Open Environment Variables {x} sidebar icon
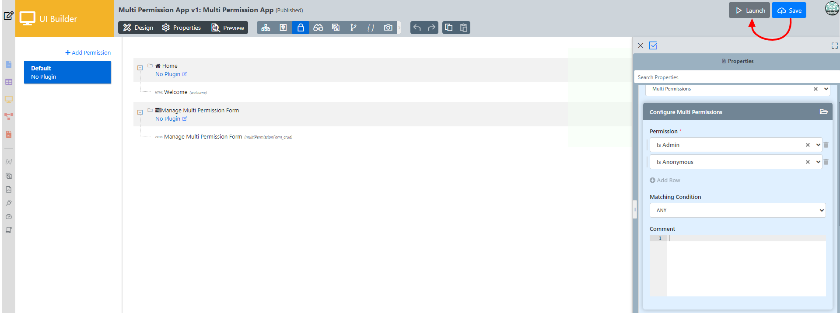The width and height of the screenshot is (840, 313). click(x=9, y=162)
